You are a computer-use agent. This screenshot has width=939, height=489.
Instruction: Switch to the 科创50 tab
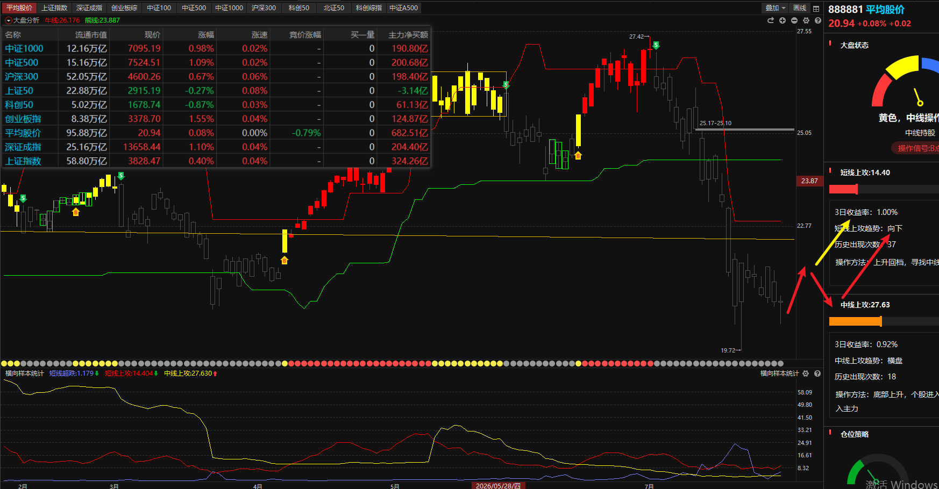click(299, 8)
